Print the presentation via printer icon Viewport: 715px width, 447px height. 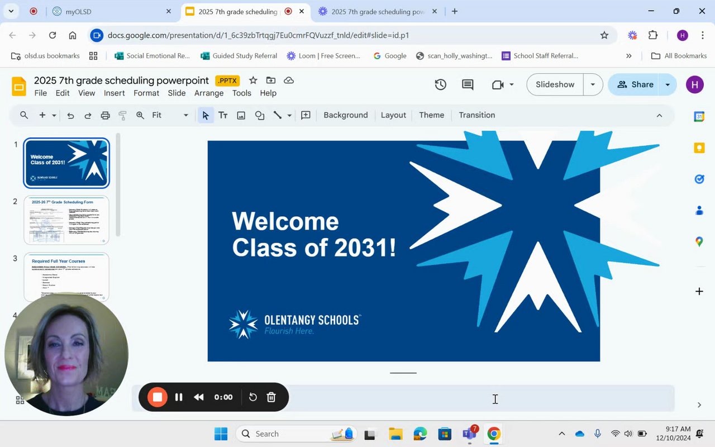(105, 115)
